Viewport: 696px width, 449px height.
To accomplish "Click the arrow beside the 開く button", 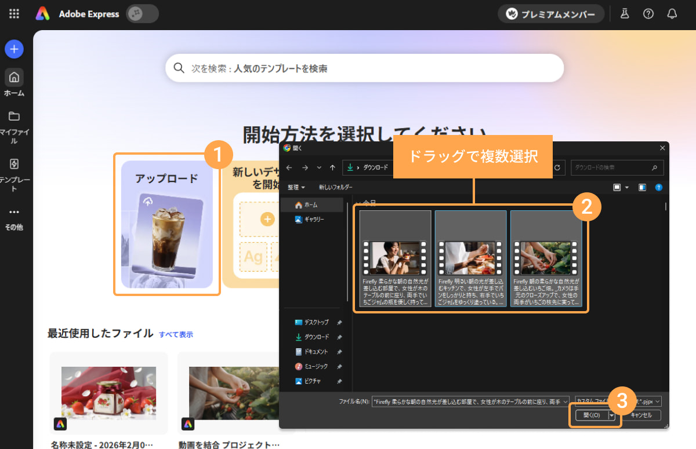I will [x=611, y=415].
